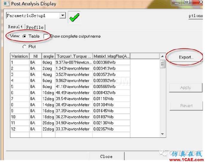Select the 0.003573Wb flux cell
This screenshot has height=162, width=205.
(x=111, y=74)
